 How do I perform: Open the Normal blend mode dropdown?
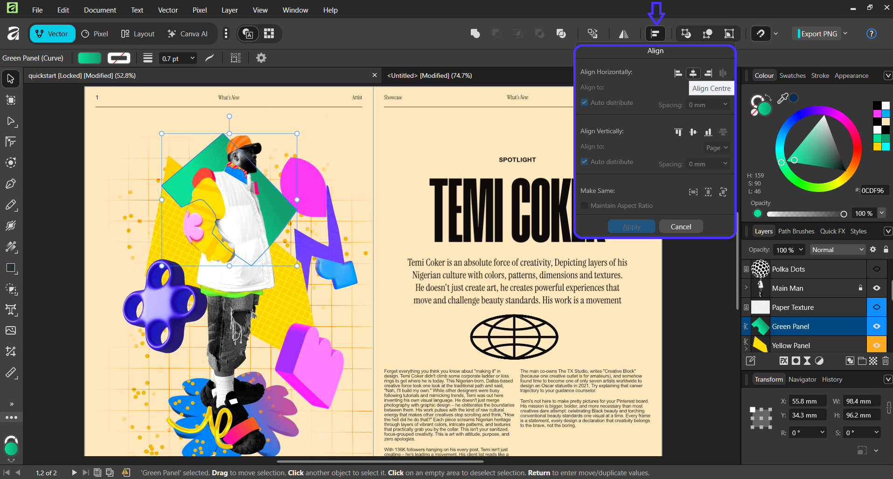pos(837,250)
